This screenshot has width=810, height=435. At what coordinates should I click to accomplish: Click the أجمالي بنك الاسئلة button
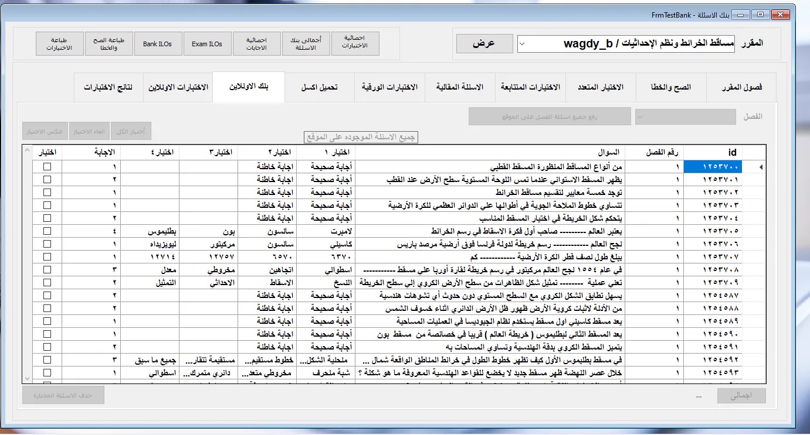(x=306, y=43)
